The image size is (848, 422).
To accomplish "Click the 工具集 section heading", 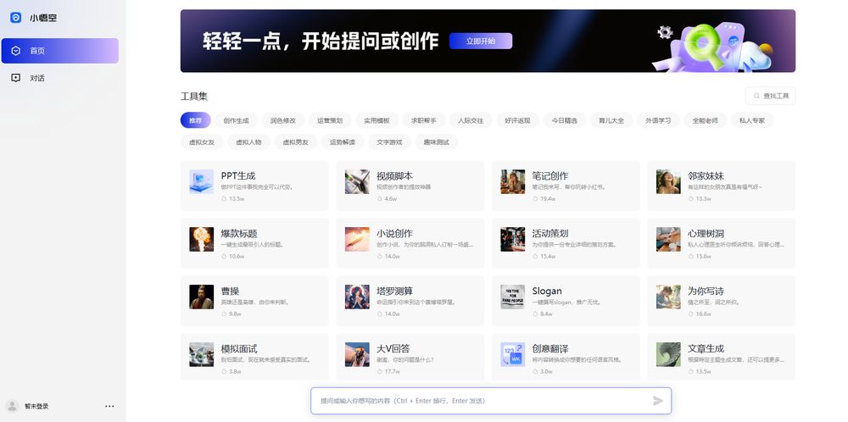I will coord(194,97).
